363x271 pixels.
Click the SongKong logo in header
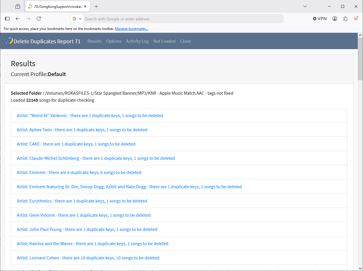pyautogui.click(x=9, y=41)
